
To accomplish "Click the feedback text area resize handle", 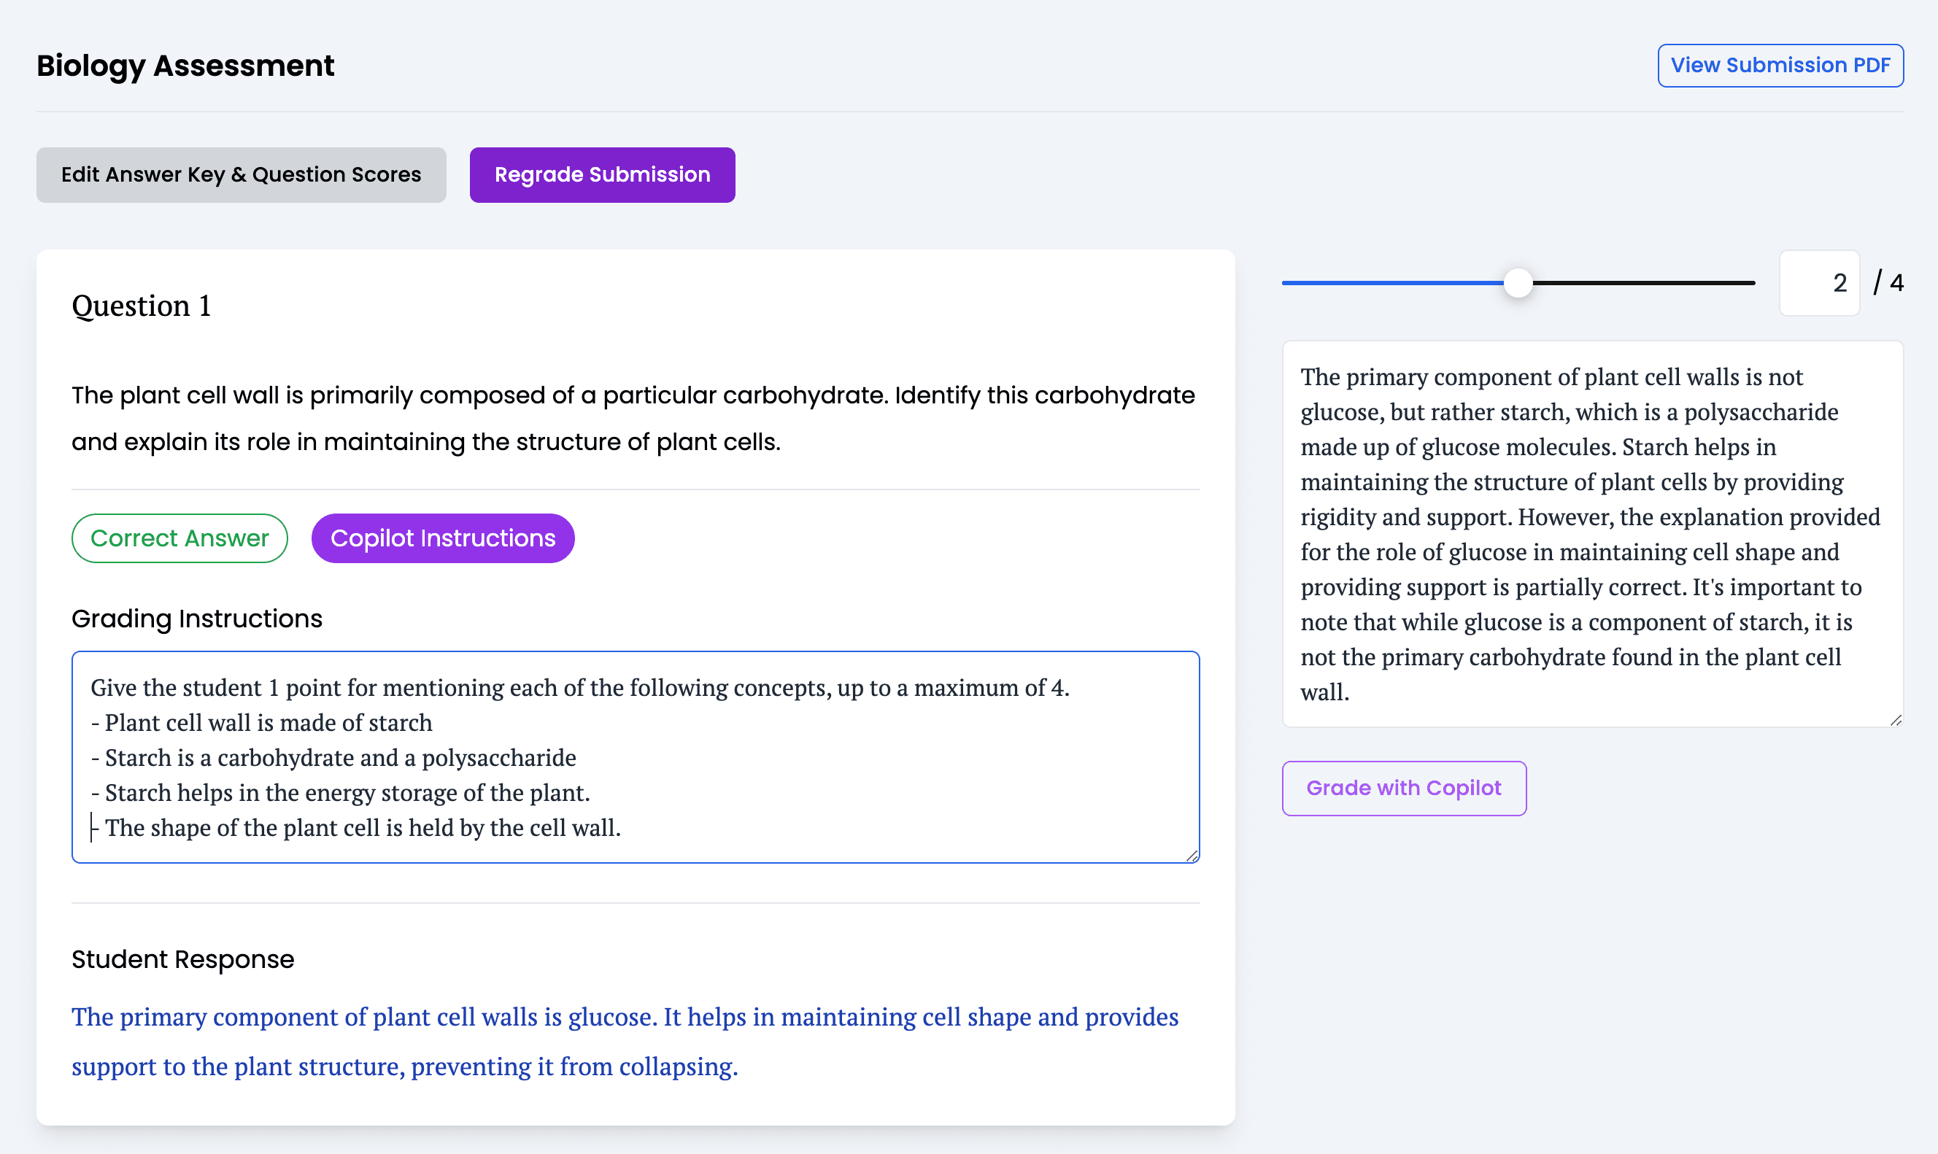I will (x=1895, y=720).
